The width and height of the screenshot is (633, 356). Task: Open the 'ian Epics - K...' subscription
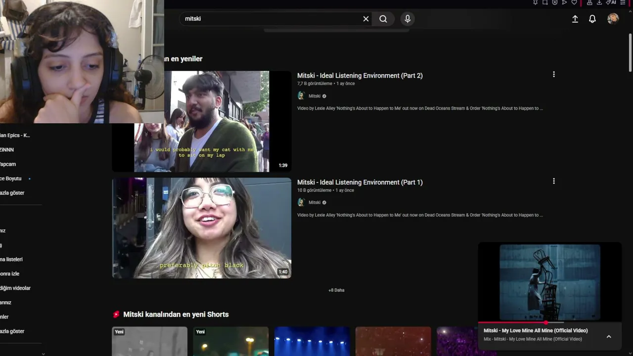click(15, 135)
